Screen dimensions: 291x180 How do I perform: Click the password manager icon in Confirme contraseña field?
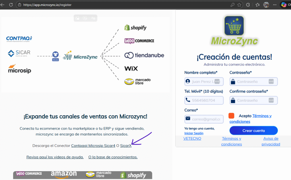271,100
